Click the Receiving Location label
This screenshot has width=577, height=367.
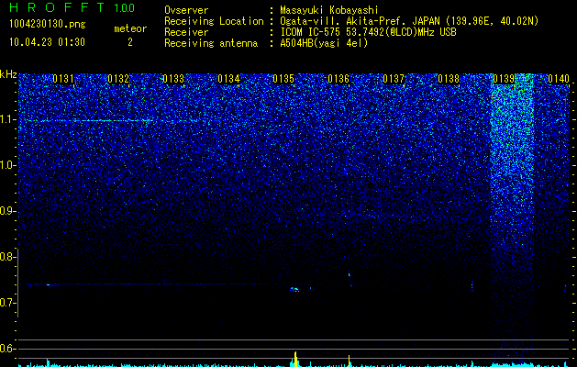click(214, 21)
